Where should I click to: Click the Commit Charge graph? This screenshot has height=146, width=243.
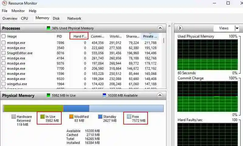pos(207,96)
